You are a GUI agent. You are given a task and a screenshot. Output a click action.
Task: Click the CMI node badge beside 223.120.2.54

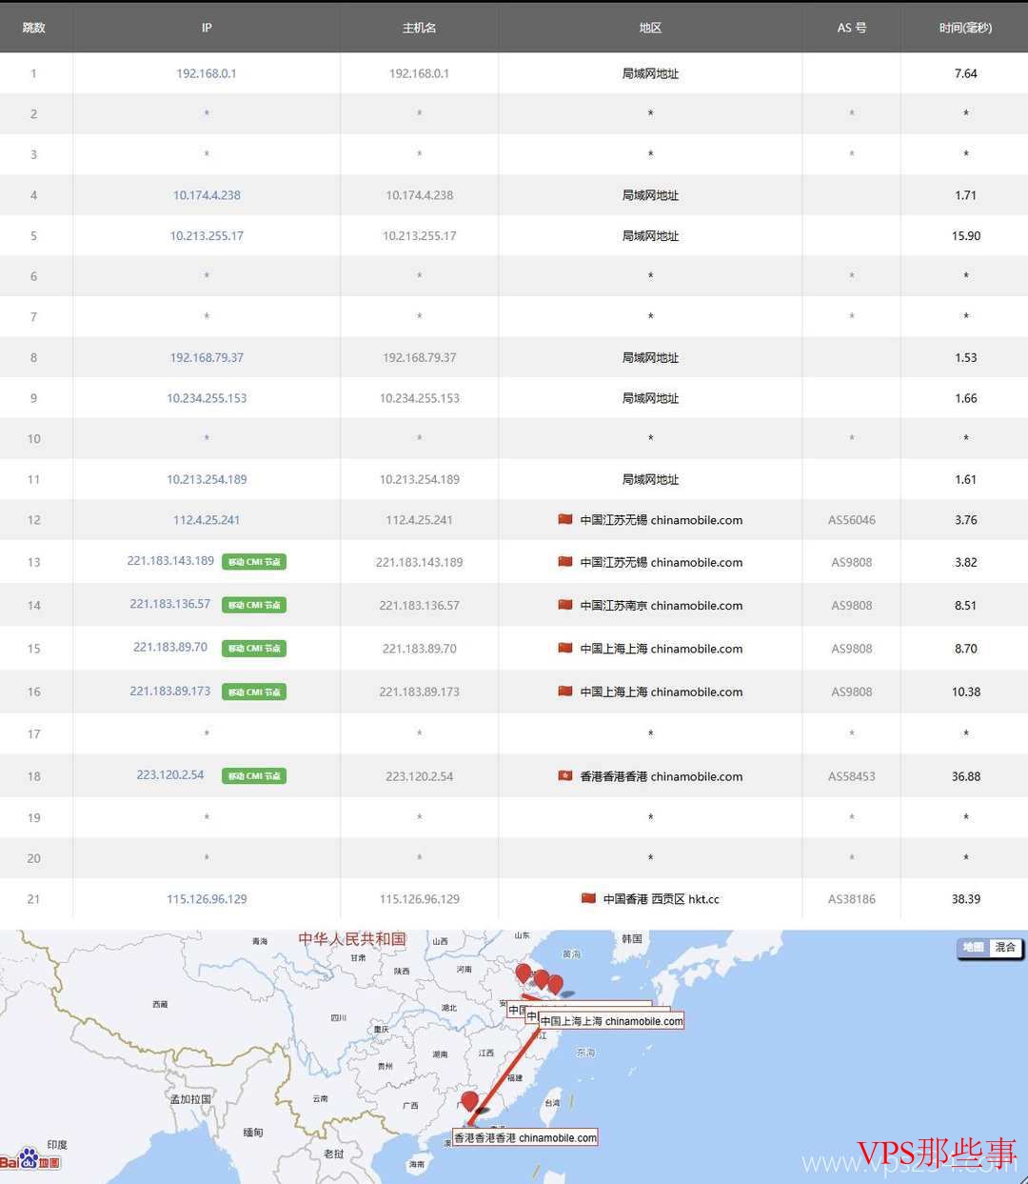[x=254, y=776]
